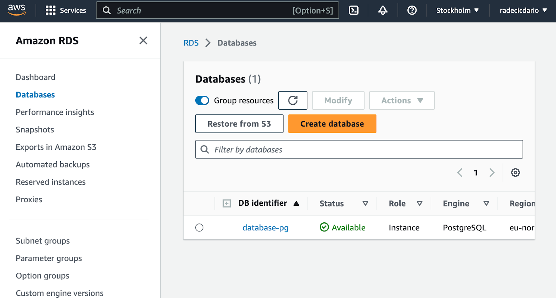Go to previous page of databases
Image resolution: width=556 pixels, height=298 pixels.
click(x=460, y=172)
